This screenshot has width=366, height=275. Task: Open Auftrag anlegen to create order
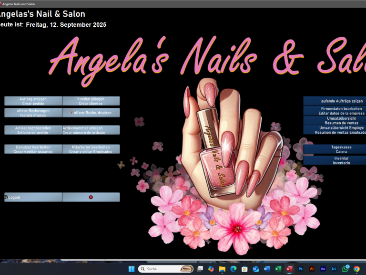pyautogui.click(x=33, y=101)
